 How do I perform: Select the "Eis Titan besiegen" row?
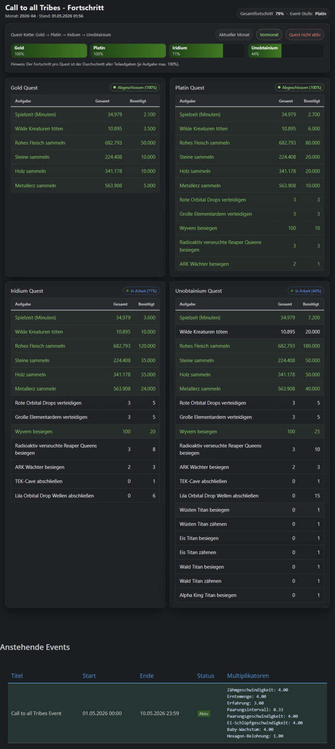pos(250,538)
